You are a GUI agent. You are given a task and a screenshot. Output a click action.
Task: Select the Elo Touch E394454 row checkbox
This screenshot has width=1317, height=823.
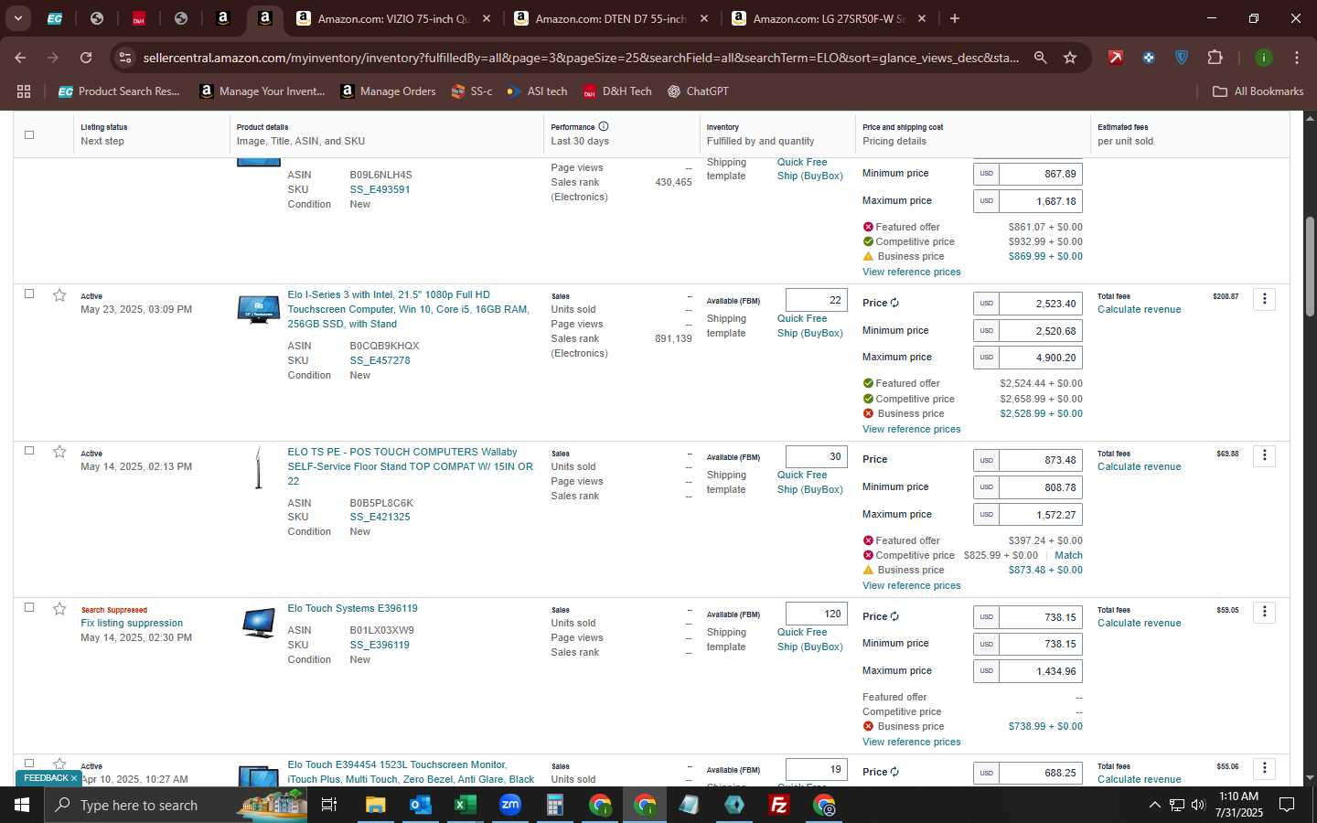pyautogui.click(x=29, y=763)
